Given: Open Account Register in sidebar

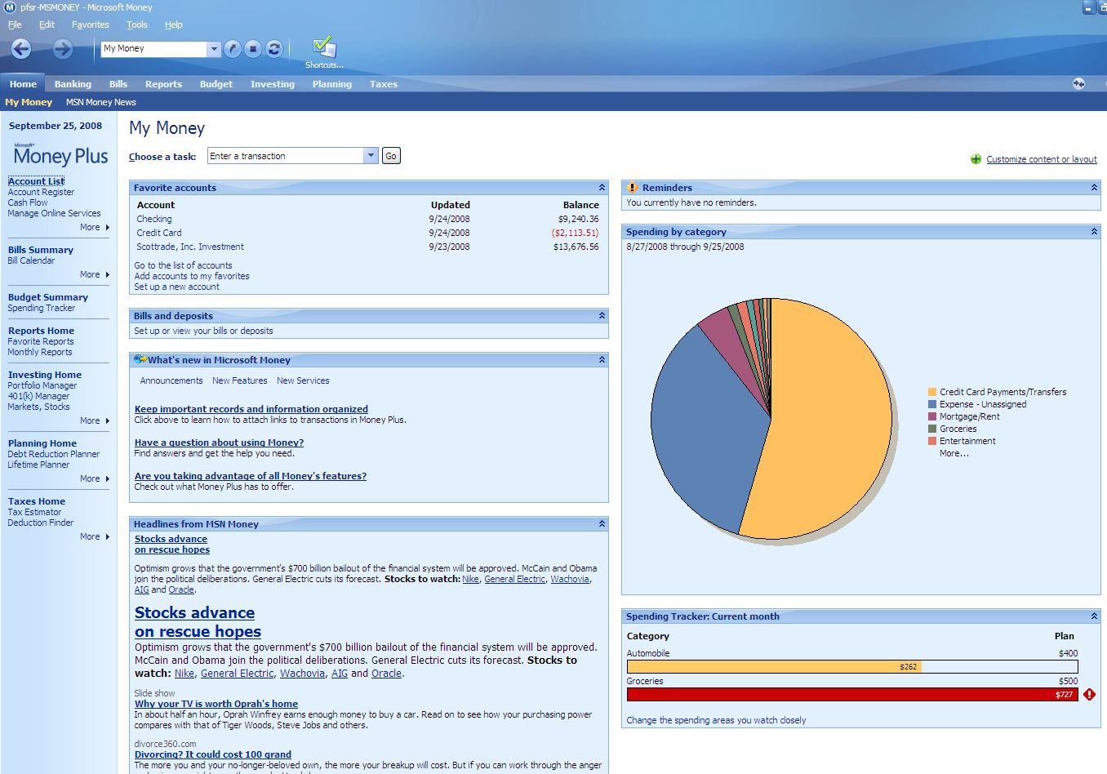Looking at the screenshot, I should point(41,192).
